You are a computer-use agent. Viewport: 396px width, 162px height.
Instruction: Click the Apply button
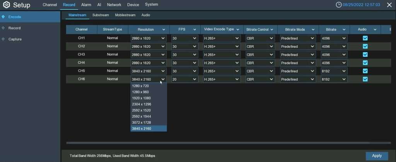[377, 156]
